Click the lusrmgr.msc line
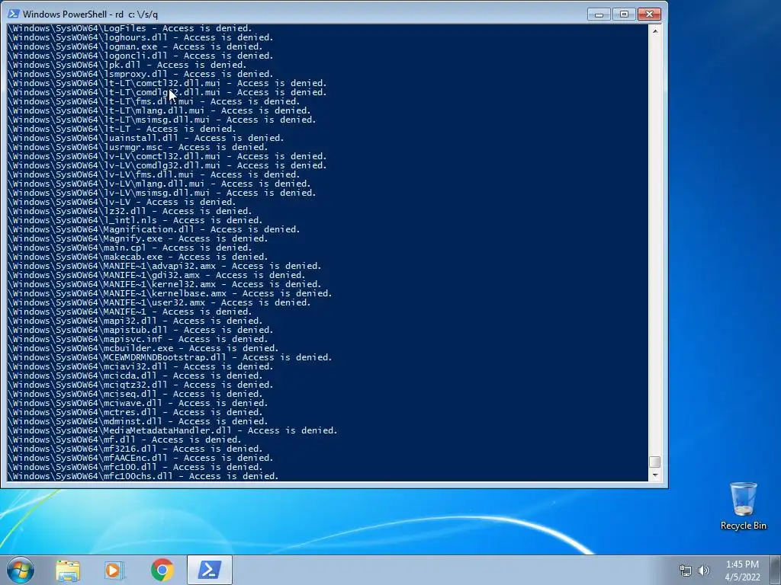 pos(138,147)
